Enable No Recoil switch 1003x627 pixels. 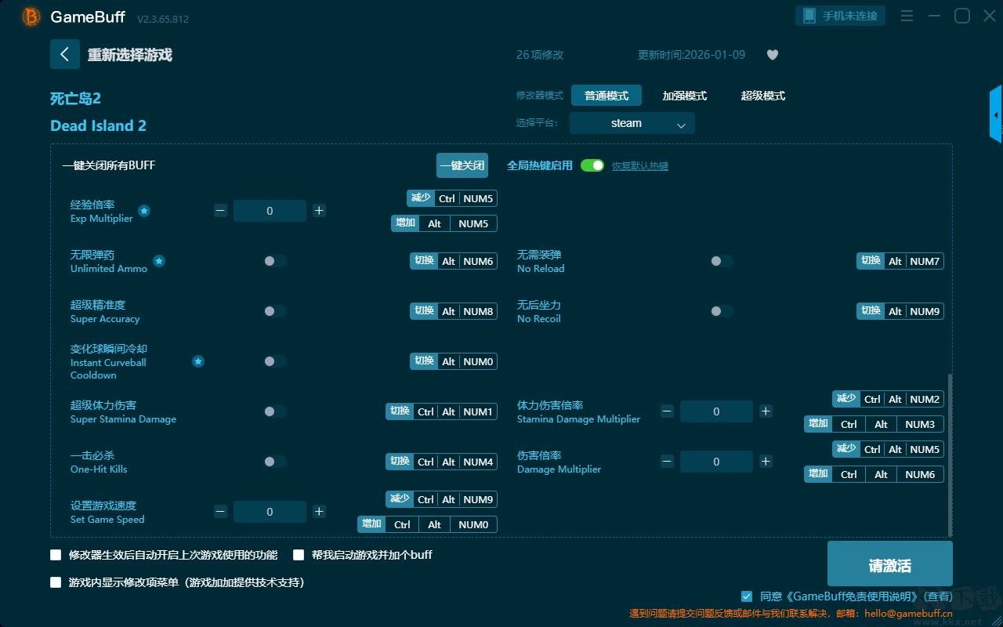click(x=721, y=311)
